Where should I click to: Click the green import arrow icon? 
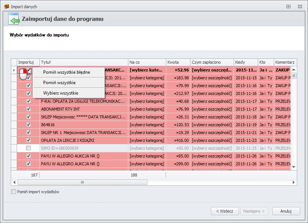pyautogui.click(x=14, y=19)
